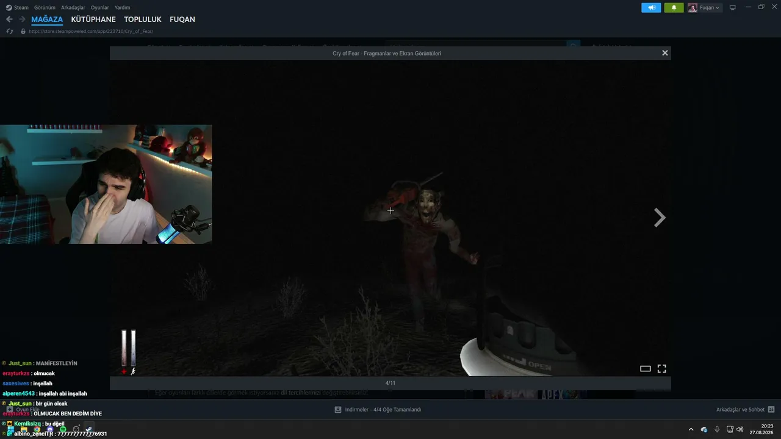Open the Windows Start button
Viewport: 781px width, 439px height.
(x=10, y=429)
